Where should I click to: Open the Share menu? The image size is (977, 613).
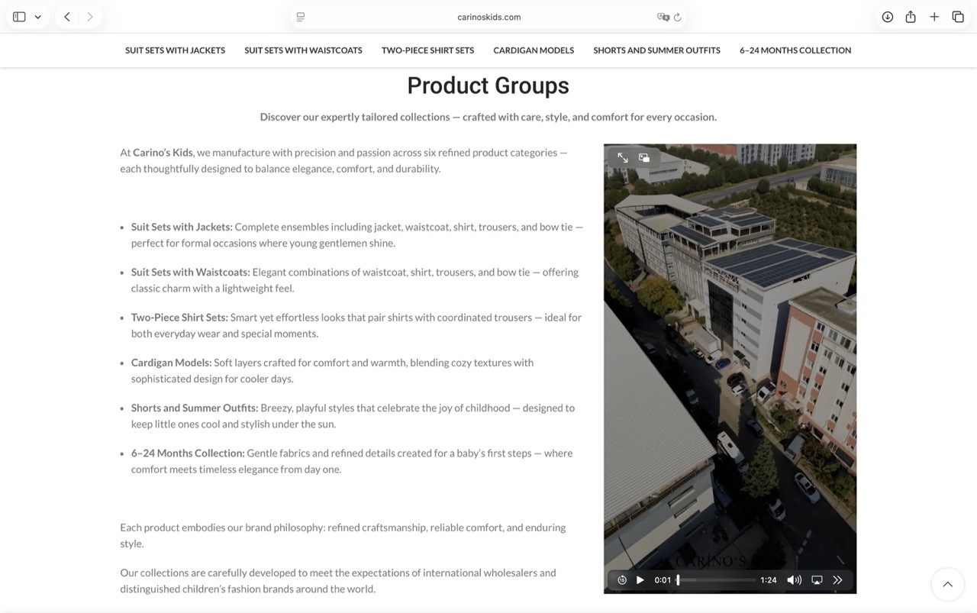point(911,17)
